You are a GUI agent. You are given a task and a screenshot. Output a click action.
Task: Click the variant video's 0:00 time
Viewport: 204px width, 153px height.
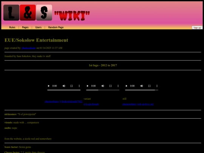click(x=93, y=86)
